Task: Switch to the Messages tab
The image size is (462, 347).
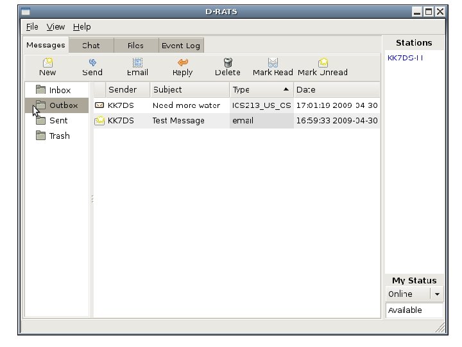Action: (46, 45)
